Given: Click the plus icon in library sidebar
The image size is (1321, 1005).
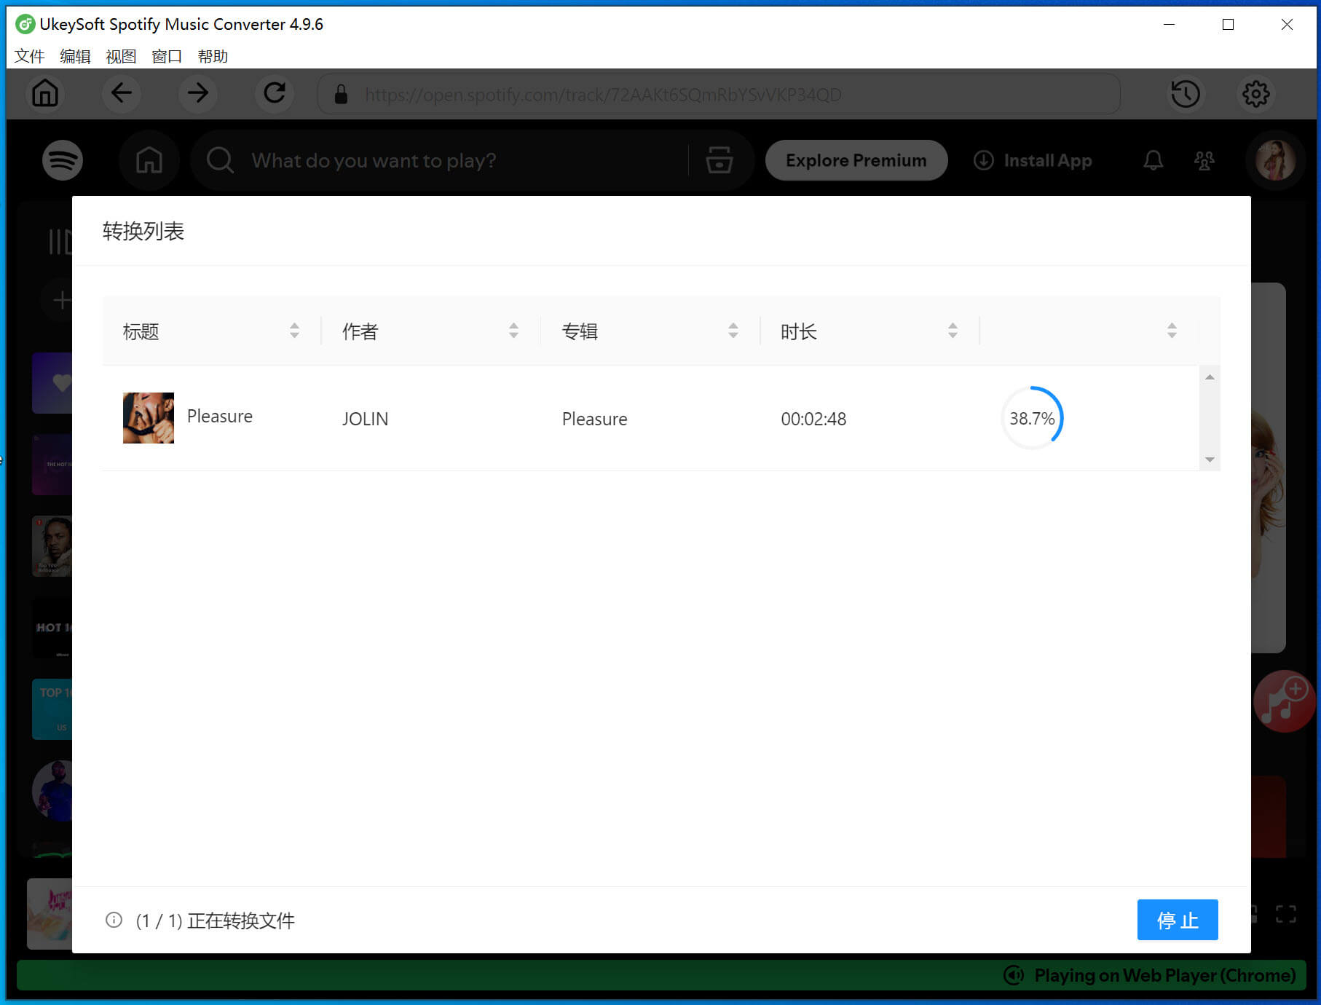Looking at the screenshot, I should [61, 300].
